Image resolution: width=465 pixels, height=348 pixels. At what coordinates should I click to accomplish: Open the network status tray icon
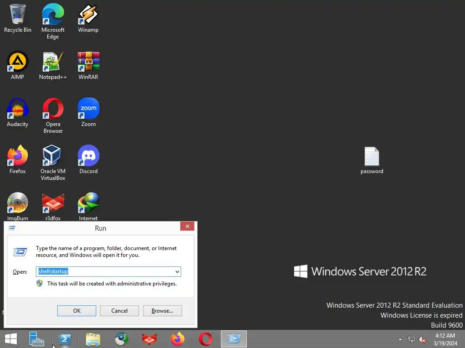click(x=411, y=339)
